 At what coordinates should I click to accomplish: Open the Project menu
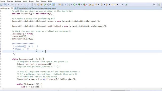31,1
